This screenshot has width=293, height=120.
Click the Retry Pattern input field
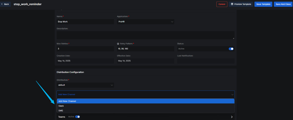coord(145,49)
